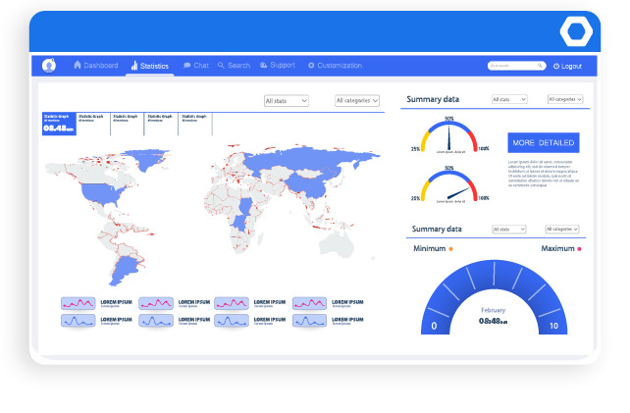Viewport: 630px width, 413px height.
Task: Click the Chat speech bubble icon
Action: (x=186, y=66)
